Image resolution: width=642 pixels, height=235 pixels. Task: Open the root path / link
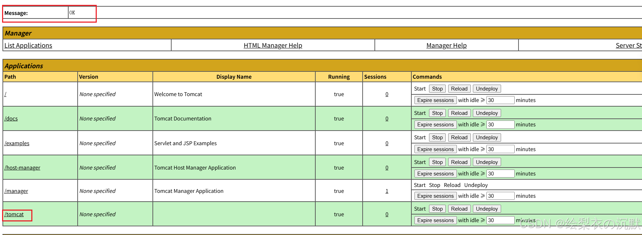pyautogui.click(x=6, y=94)
